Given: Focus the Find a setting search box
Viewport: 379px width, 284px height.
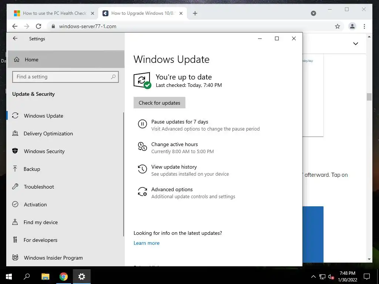Looking at the screenshot, I should pos(65,77).
